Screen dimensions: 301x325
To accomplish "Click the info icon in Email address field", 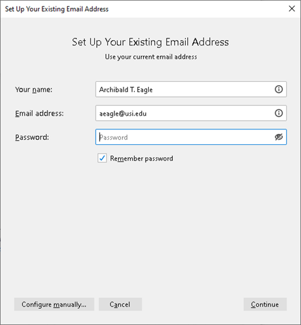I will click(279, 113).
